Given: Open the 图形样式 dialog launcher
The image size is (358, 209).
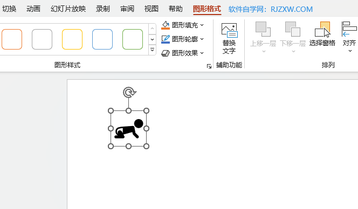Looking at the screenshot, I should click(209, 66).
